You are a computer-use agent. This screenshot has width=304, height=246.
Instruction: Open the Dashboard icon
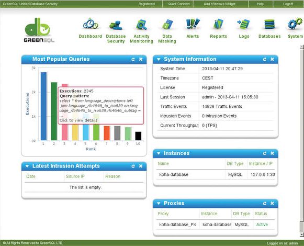(x=91, y=24)
